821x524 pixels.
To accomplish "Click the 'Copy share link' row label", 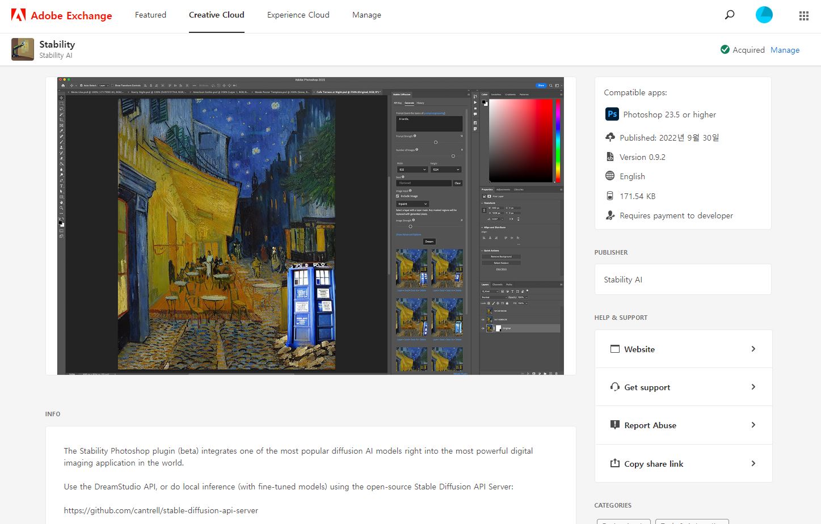I will pyautogui.click(x=654, y=464).
